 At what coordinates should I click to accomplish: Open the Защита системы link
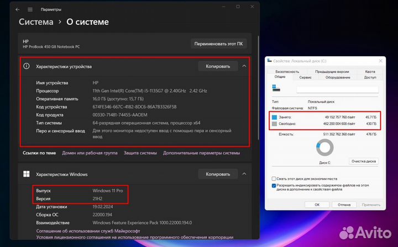pos(140,153)
